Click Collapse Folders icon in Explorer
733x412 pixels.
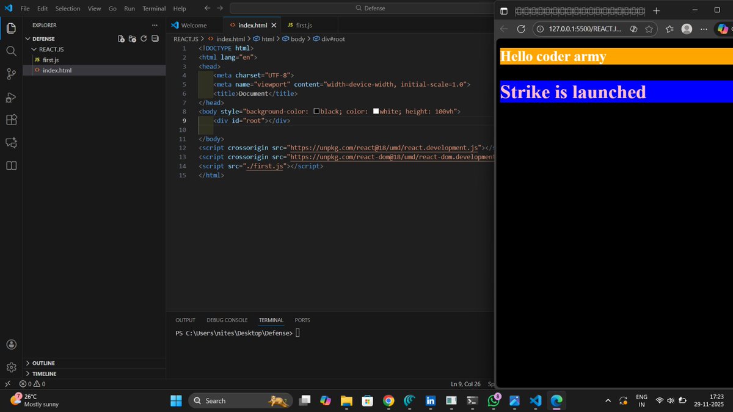[x=155, y=38]
